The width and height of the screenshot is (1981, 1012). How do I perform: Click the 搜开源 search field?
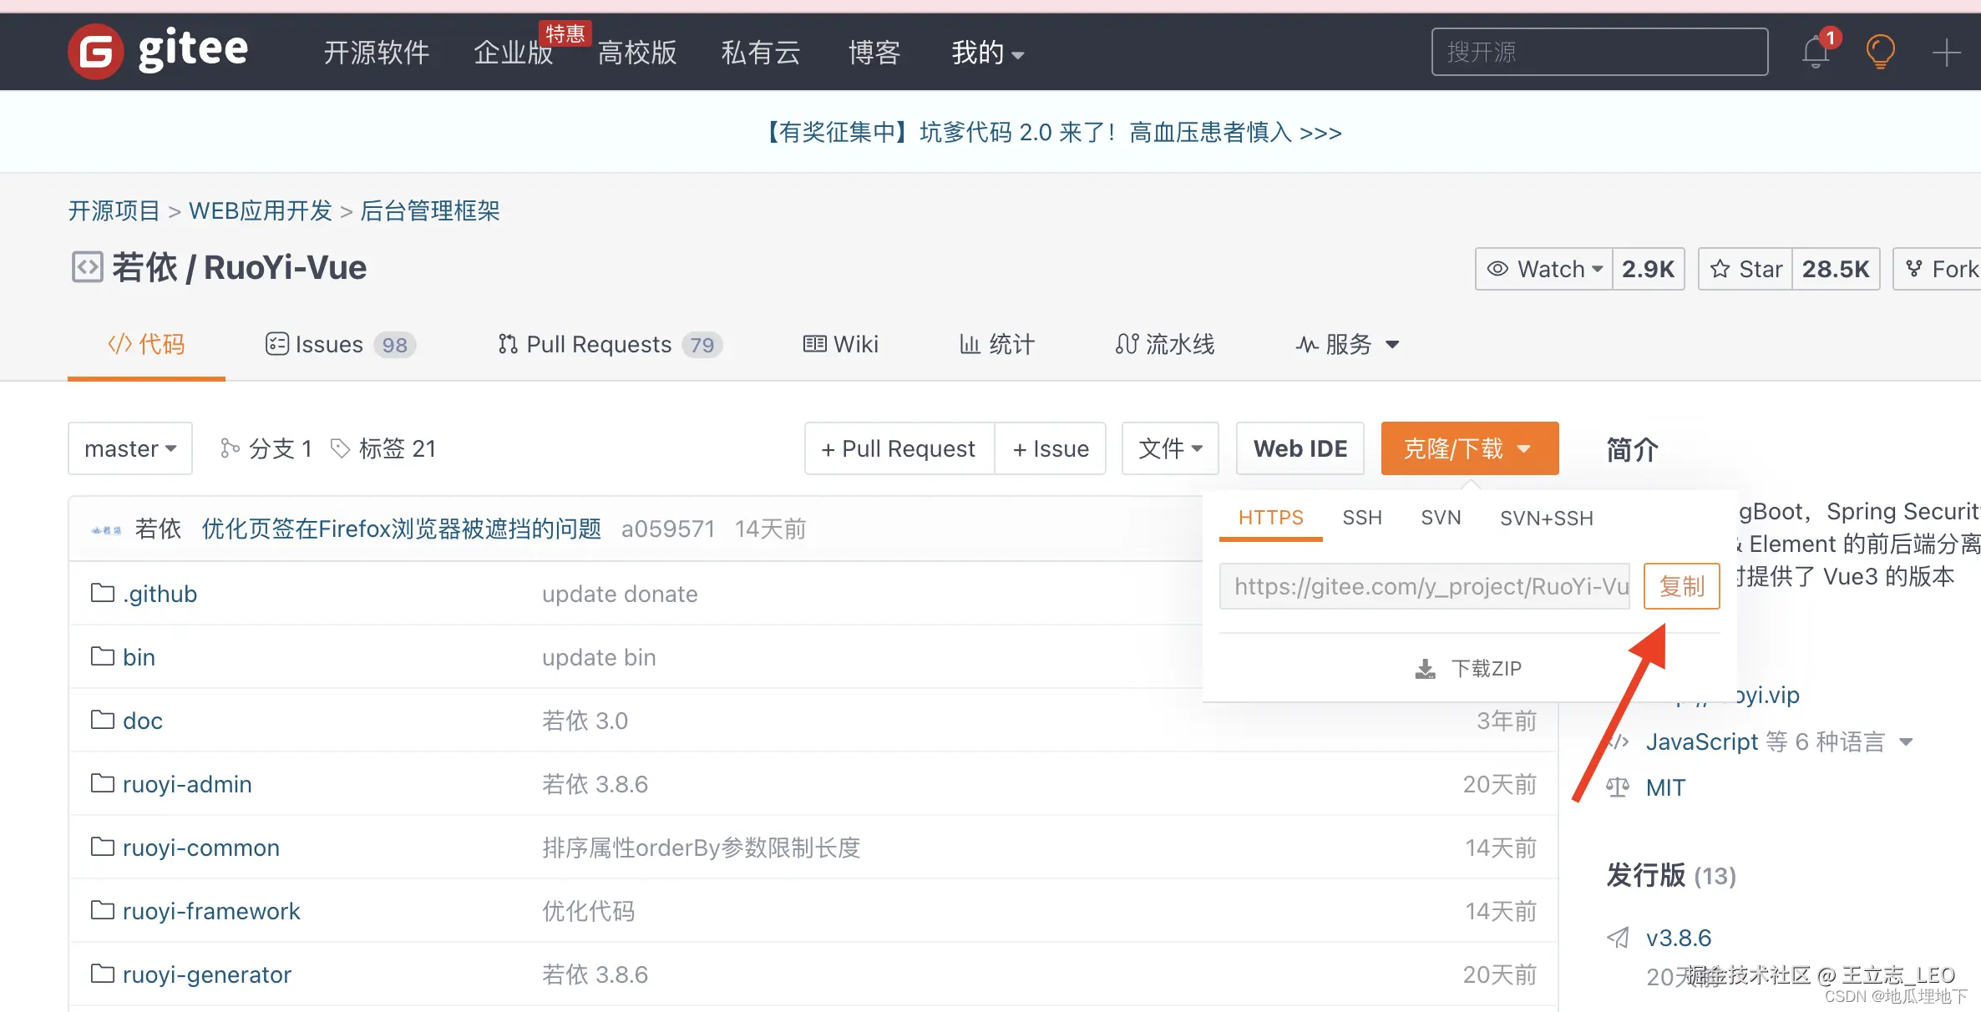[x=1598, y=52]
